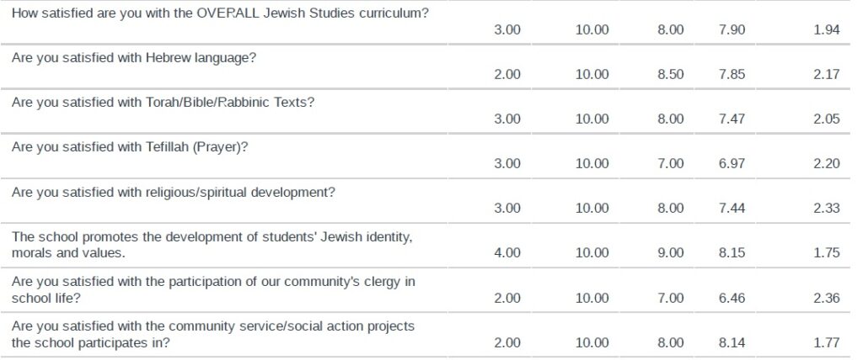The width and height of the screenshot is (863, 360).
Task: Click the Jewish identity, morals and values statement
Action: click(x=212, y=245)
